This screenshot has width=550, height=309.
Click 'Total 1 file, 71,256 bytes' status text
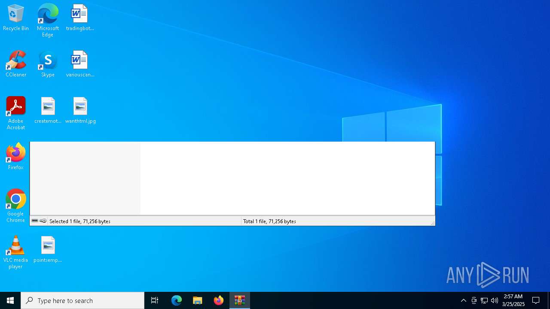269,221
